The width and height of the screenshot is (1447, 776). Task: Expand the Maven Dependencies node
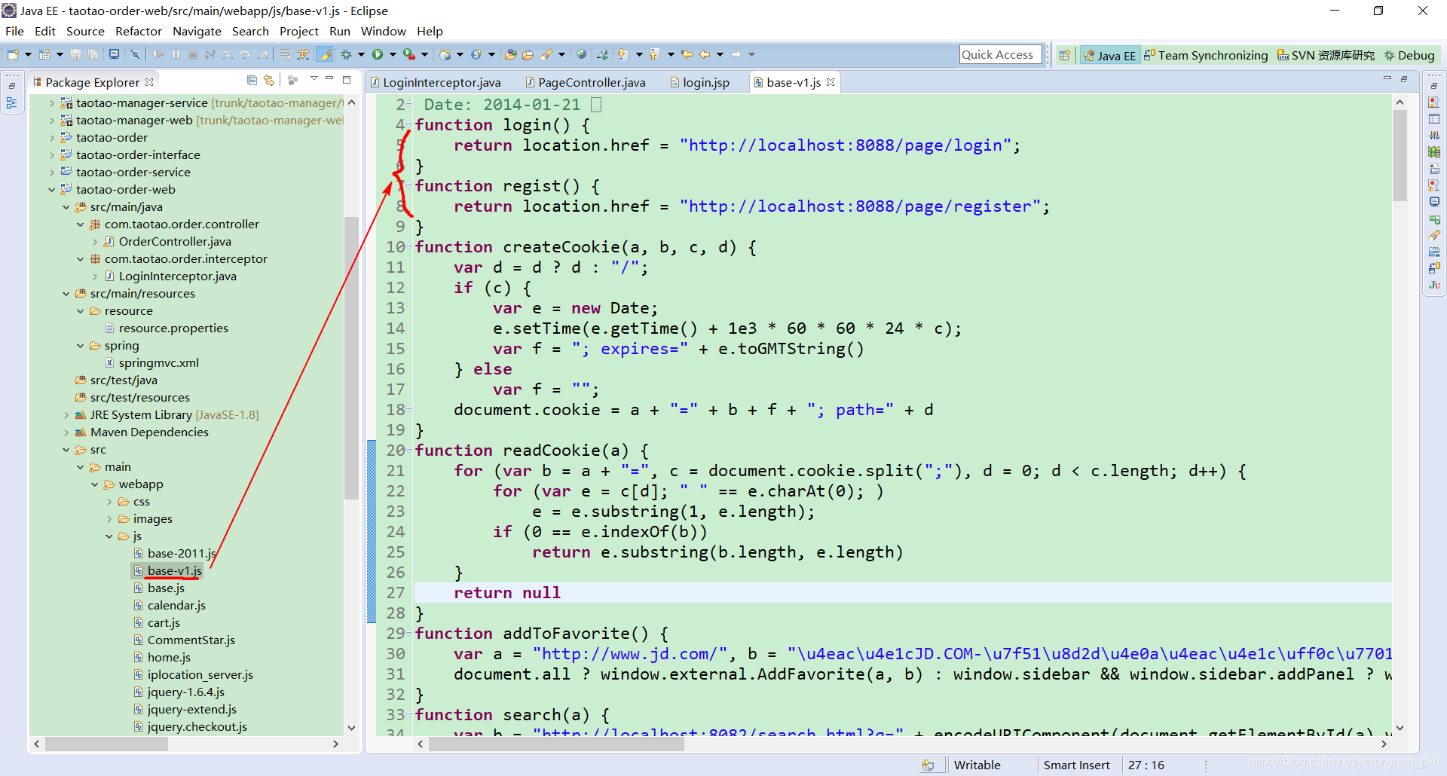[66, 432]
